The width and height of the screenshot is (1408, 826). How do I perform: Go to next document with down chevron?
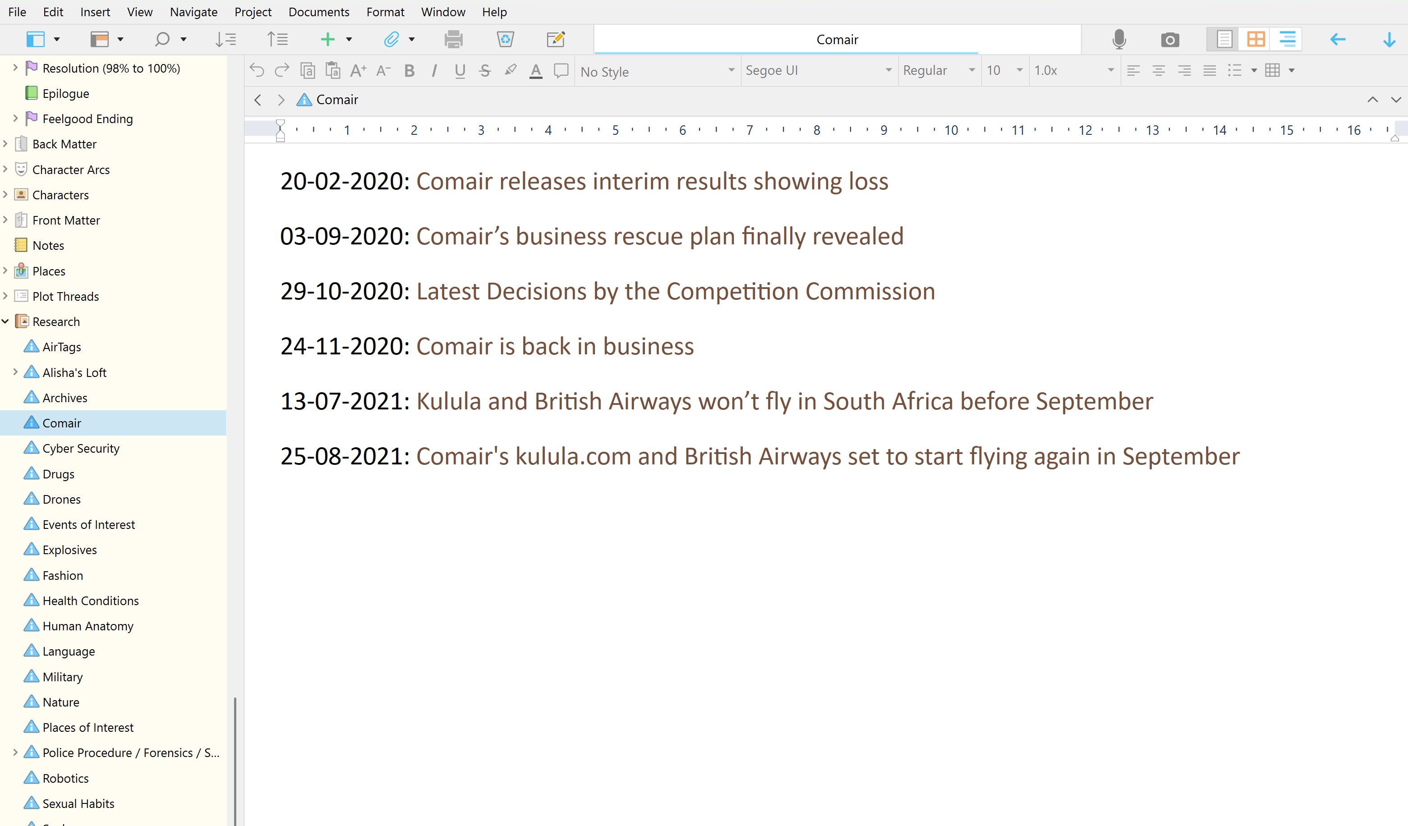point(1396,100)
